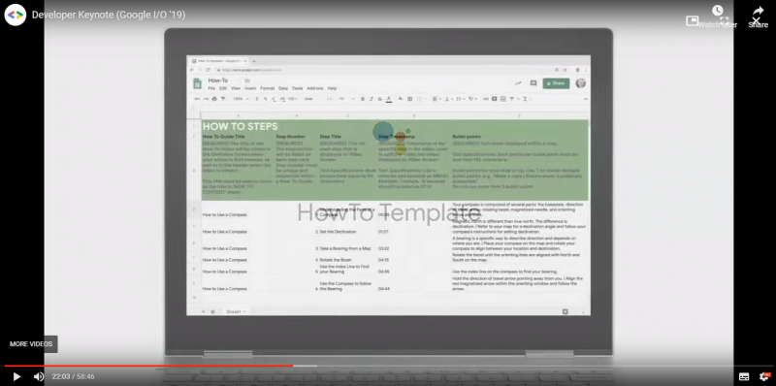The width and height of the screenshot is (776, 386).
Task: Select the Take a Bearing from a Map cell
Action: 345,248
